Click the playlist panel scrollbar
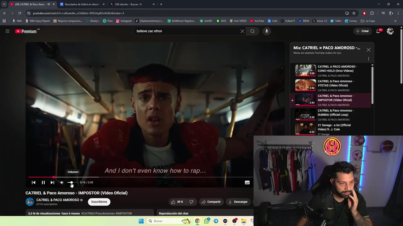Screen dimensions: 403x226 [x=372, y=85]
